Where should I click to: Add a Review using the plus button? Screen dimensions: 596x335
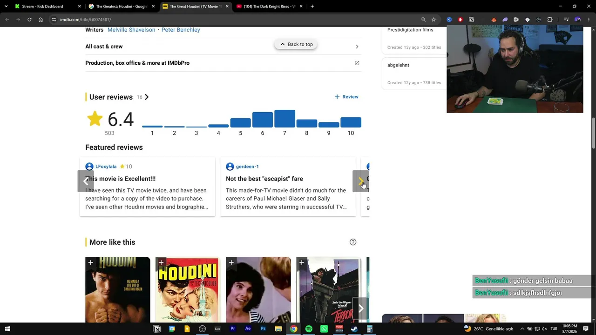click(346, 97)
